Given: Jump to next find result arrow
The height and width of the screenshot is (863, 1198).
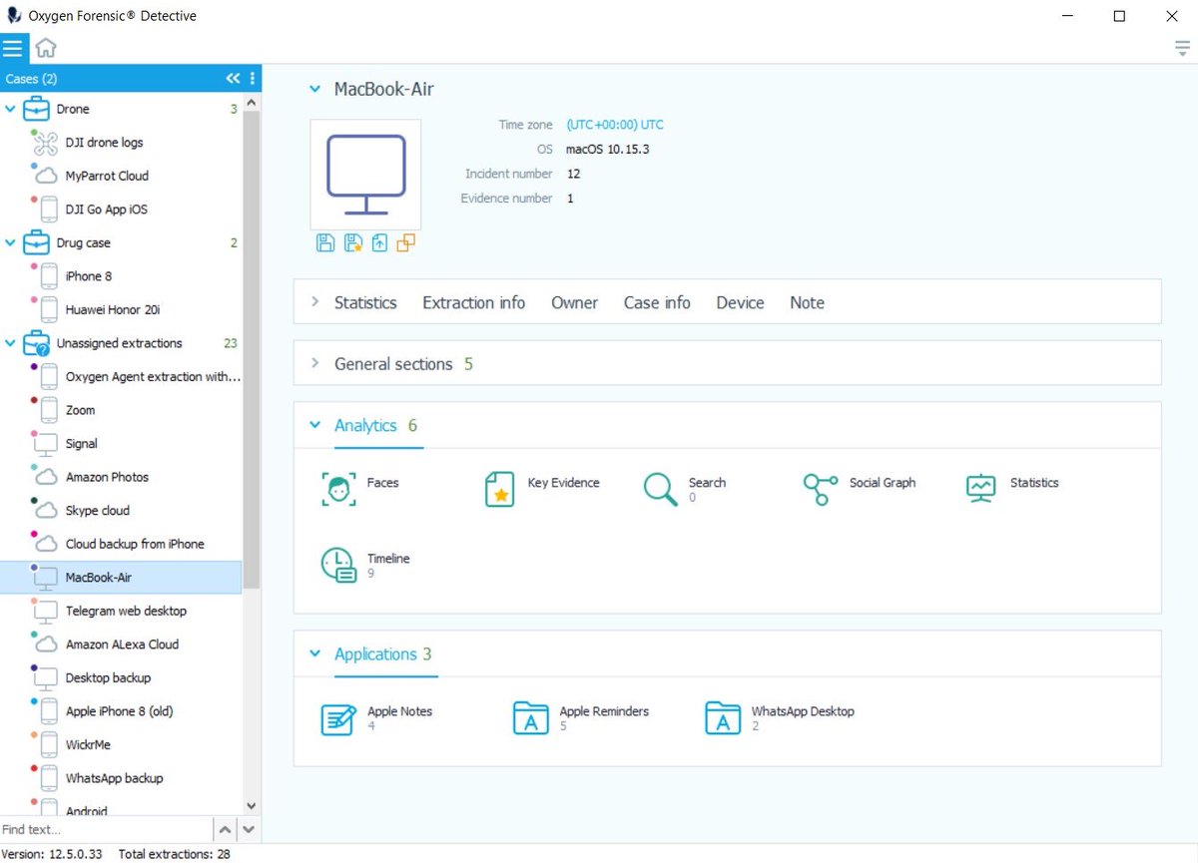Looking at the screenshot, I should coord(250,829).
